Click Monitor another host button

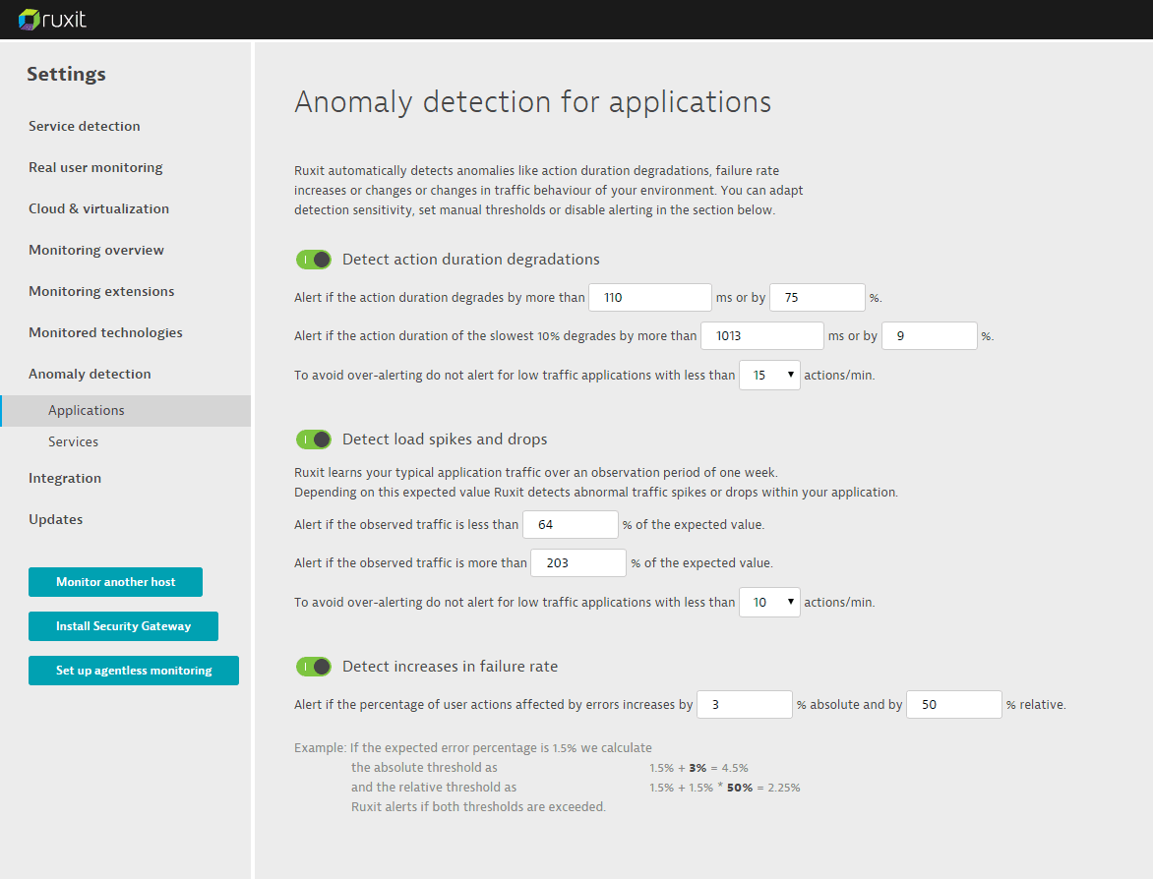point(115,582)
